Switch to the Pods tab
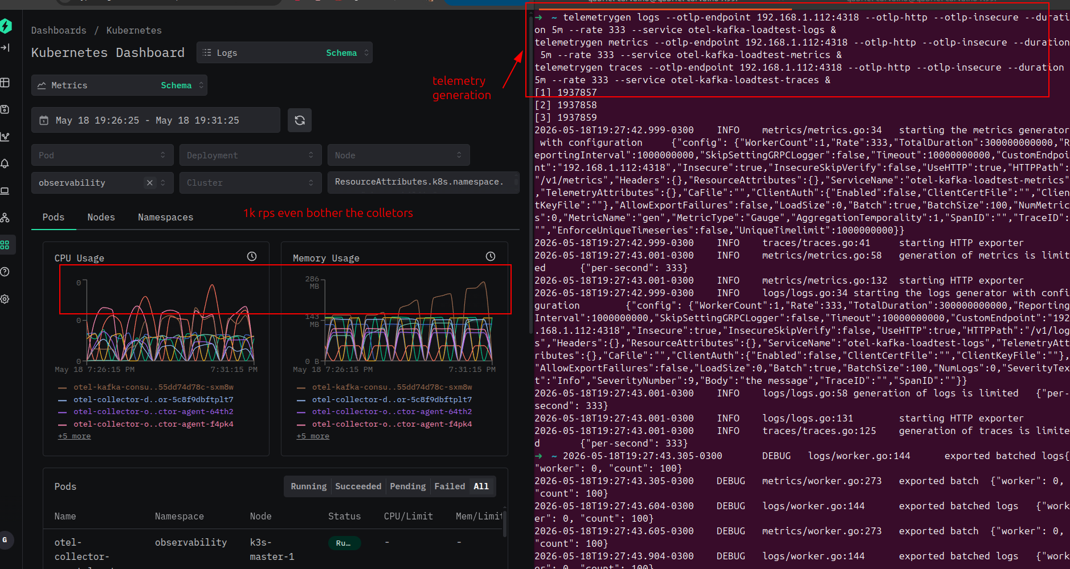The height and width of the screenshot is (569, 1070). coord(54,217)
